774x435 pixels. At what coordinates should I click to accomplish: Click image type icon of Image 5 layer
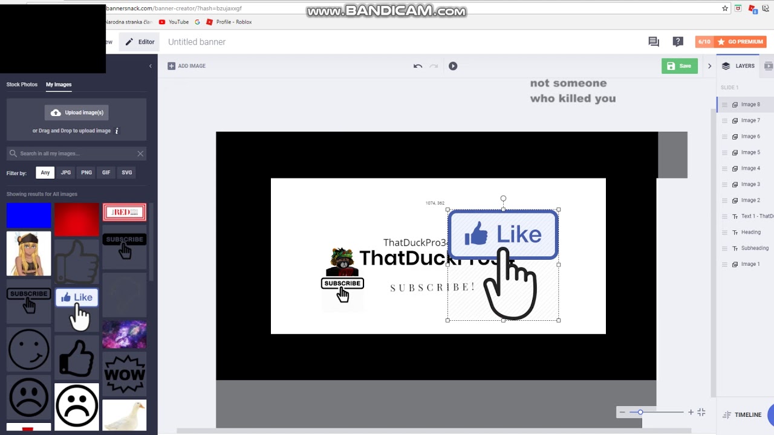pyautogui.click(x=735, y=152)
